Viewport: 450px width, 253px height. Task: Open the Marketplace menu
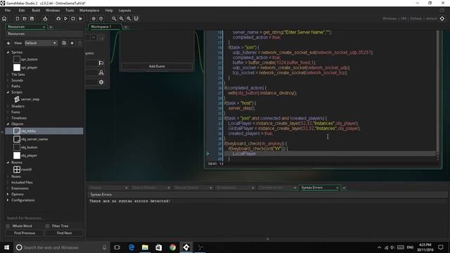(x=89, y=11)
